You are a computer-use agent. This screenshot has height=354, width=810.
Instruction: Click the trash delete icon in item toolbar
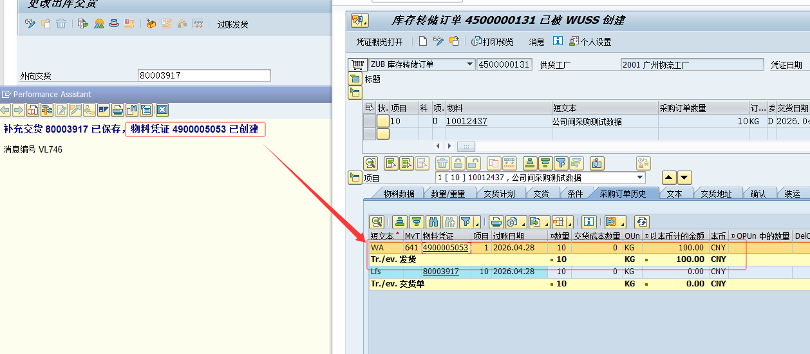(443, 163)
